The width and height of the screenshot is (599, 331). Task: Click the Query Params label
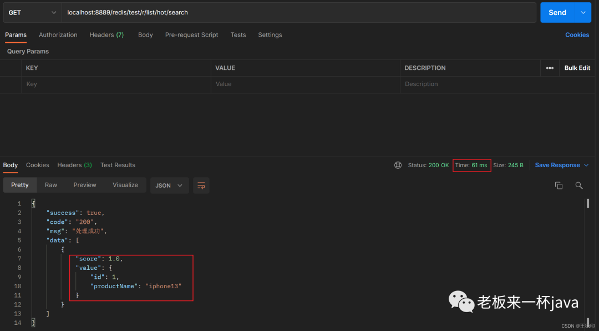coord(28,51)
